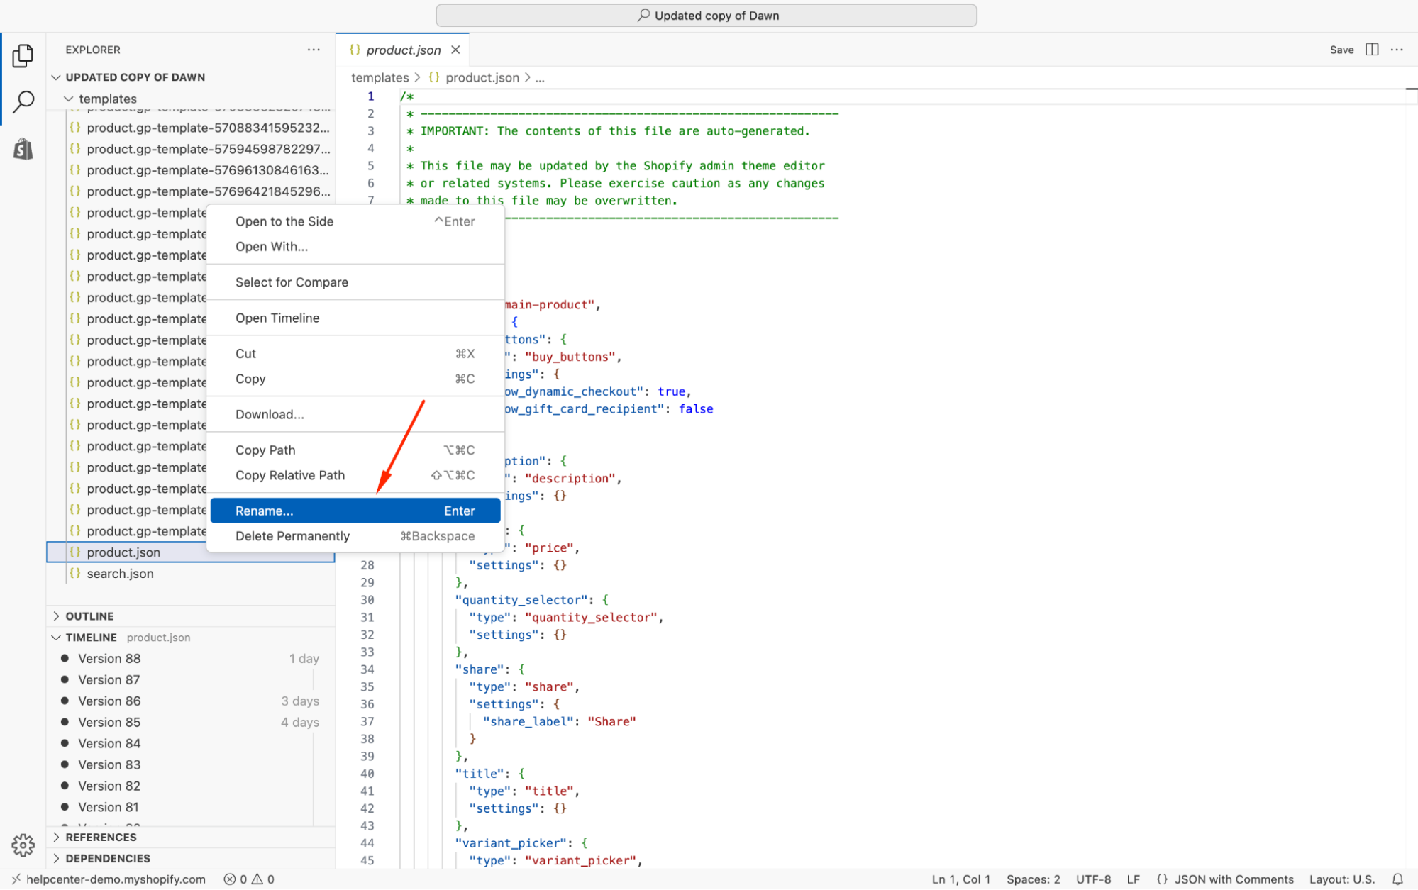Open the Search magnifier in activity bar
The image size is (1418, 890).
(23, 101)
